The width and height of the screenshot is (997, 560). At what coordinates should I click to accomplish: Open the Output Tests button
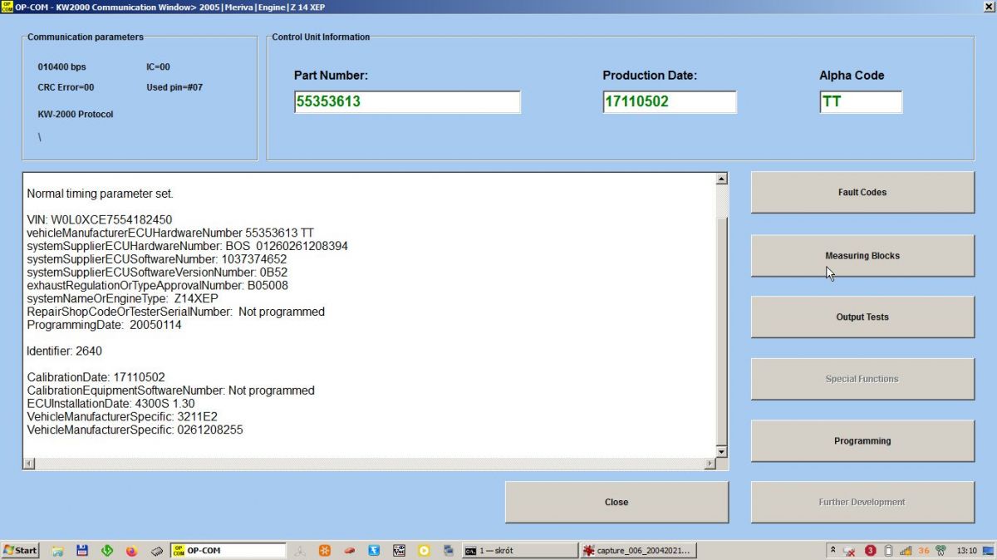[x=862, y=317]
